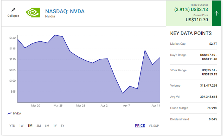Click the Volume label
This screenshot has width=223, height=136.
pos(175,85)
